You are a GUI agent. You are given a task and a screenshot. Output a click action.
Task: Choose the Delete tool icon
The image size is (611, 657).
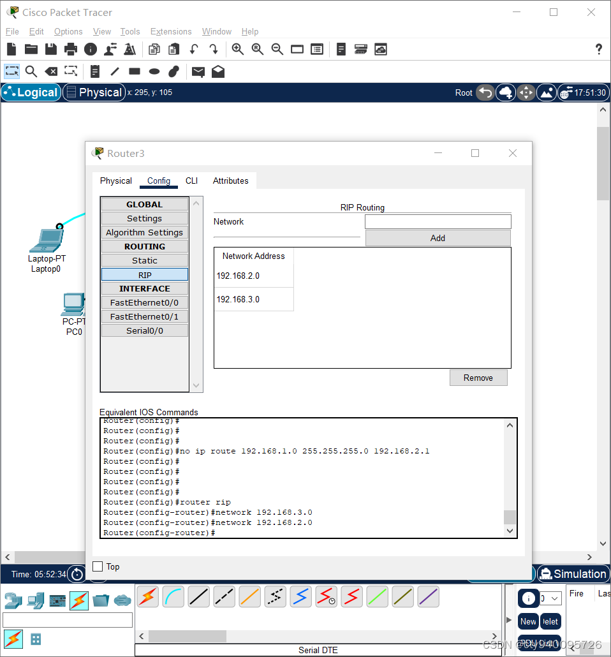tap(51, 71)
